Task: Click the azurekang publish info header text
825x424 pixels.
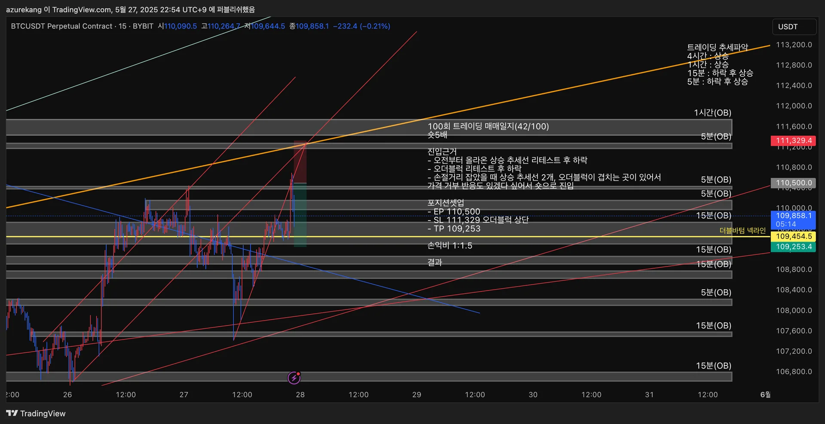Action: pyautogui.click(x=130, y=9)
